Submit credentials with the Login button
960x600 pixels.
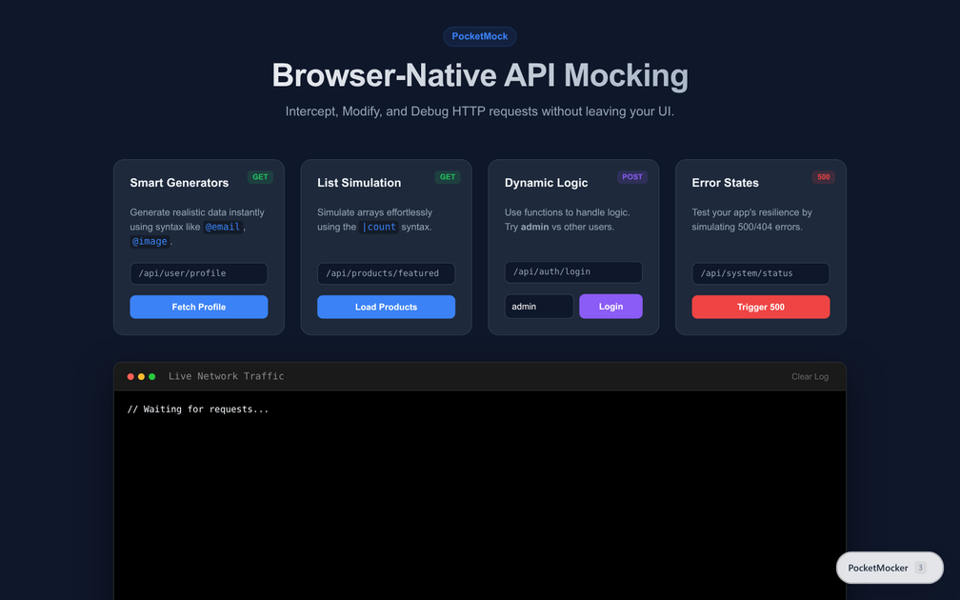pyautogui.click(x=610, y=306)
